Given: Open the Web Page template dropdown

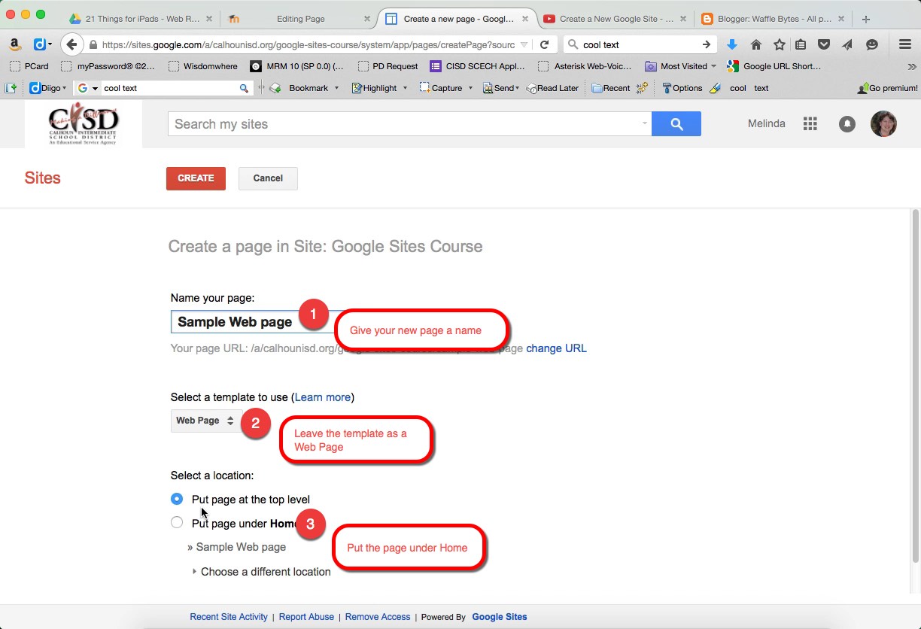Looking at the screenshot, I should [205, 421].
